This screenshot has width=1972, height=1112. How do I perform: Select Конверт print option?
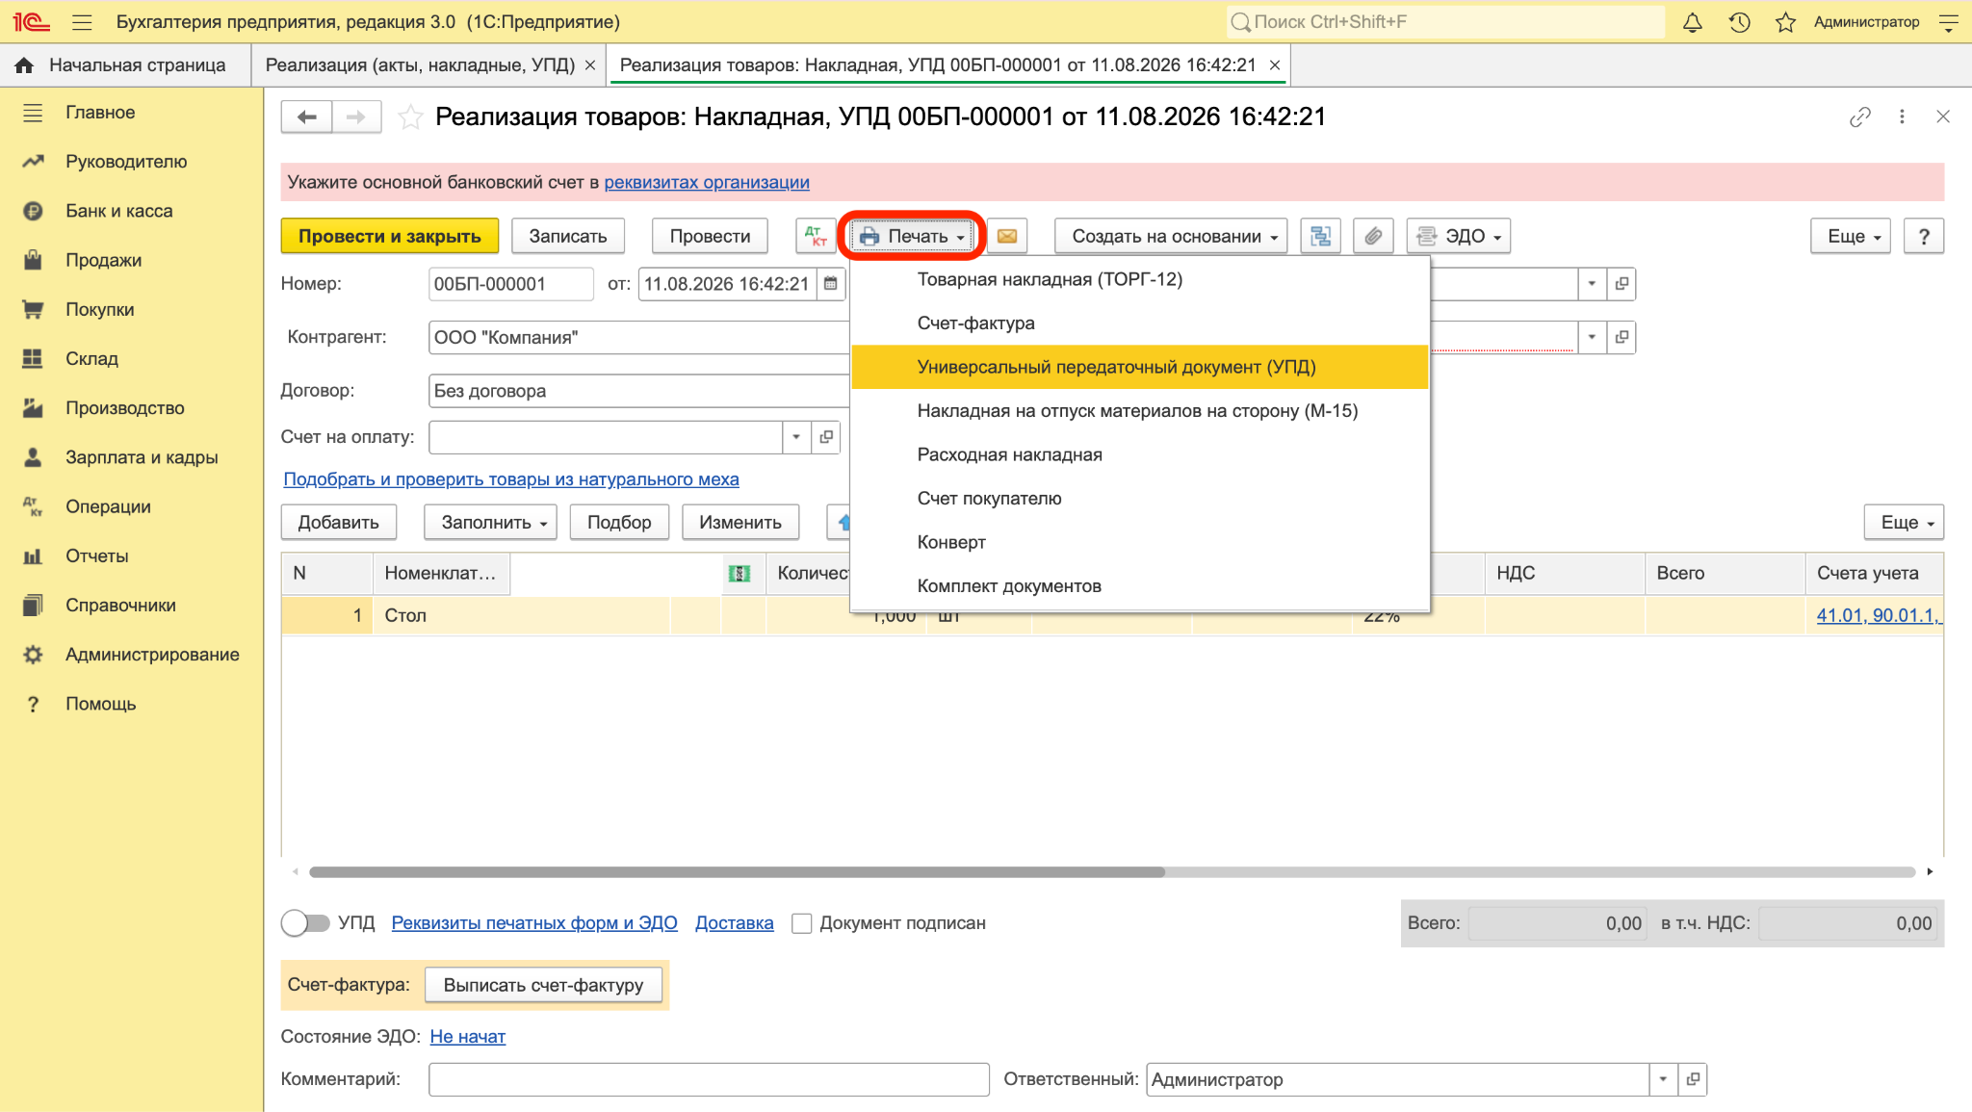click(x=1140, y=542)
